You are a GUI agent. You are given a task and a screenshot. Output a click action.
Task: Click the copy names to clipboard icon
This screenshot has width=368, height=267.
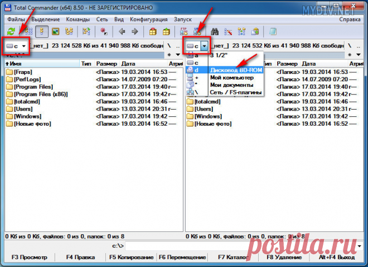255,31
